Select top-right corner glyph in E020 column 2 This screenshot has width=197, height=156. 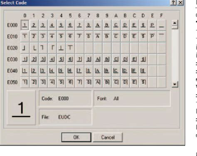pyautogui.click(x=43, y=48)
